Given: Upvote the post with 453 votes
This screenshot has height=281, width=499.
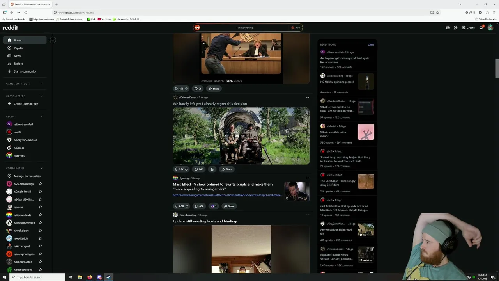Looking at the screenshot, I should pos(176,89).
